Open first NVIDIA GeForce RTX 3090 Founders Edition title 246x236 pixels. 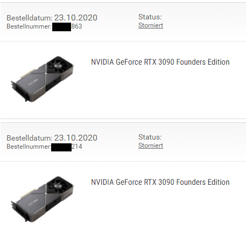(x=160, y=62)
